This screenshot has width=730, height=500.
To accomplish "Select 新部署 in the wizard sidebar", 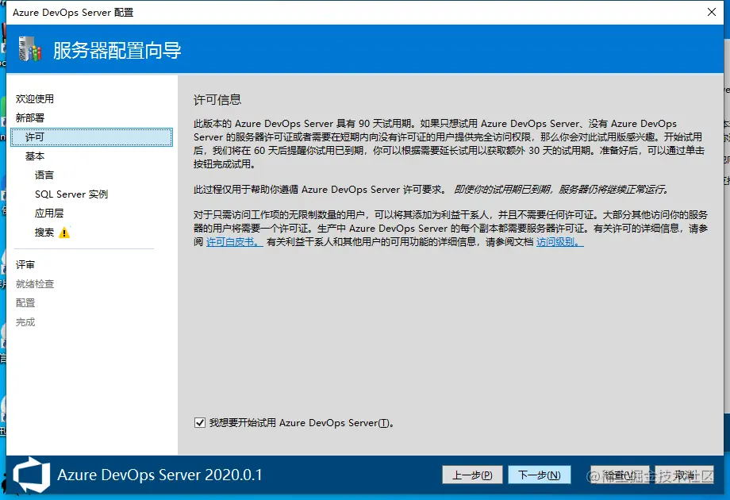I will click(30, 117).
